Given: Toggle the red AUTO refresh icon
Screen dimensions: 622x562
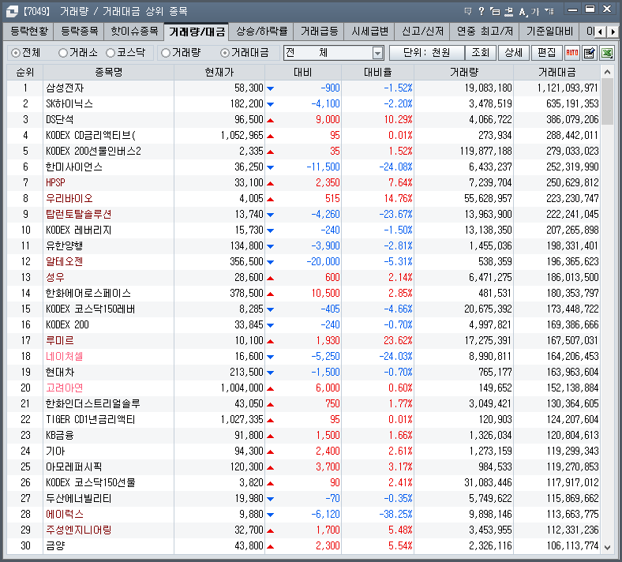Looking at the screenshot, I should coord(572,52).
